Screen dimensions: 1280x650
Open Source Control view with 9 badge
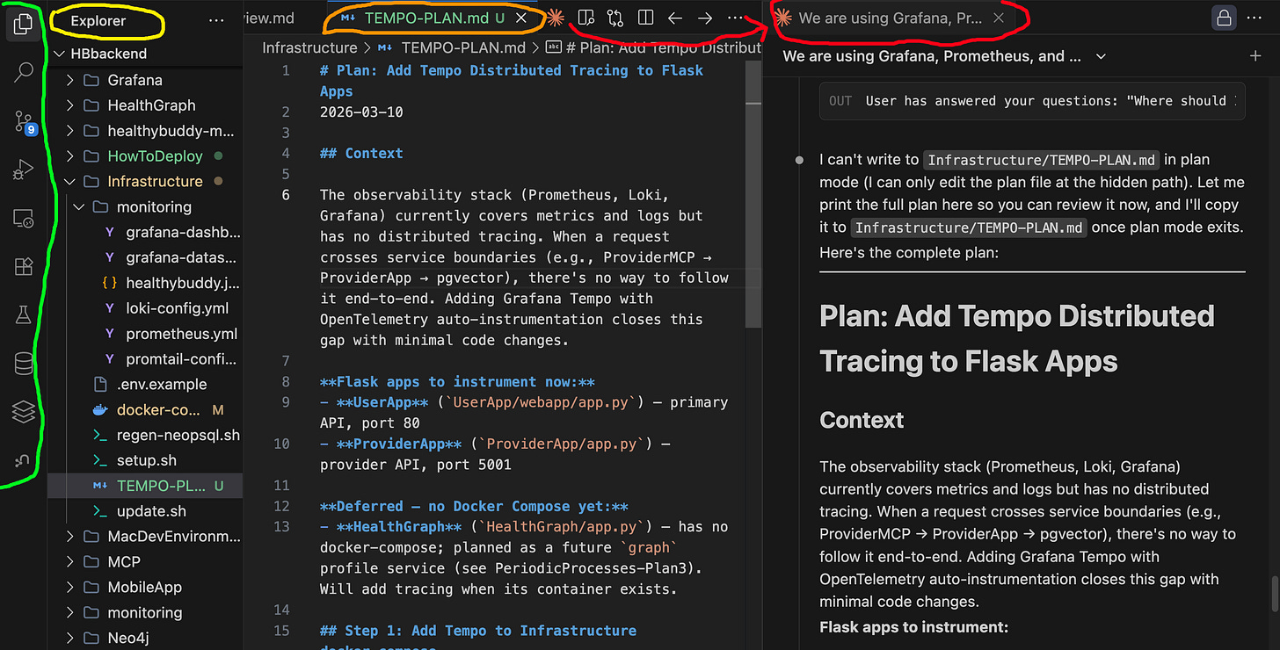coord(25,122)
